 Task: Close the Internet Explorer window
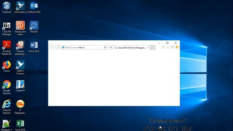click(x=175, y=43)
